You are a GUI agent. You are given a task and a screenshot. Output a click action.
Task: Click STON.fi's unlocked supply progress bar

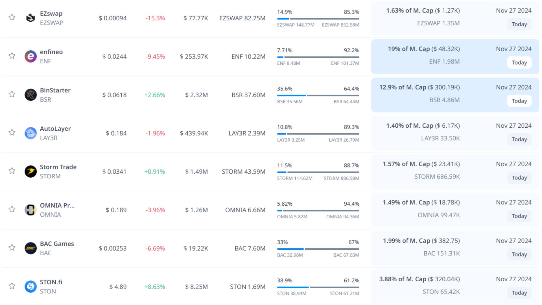click(293, 287)
